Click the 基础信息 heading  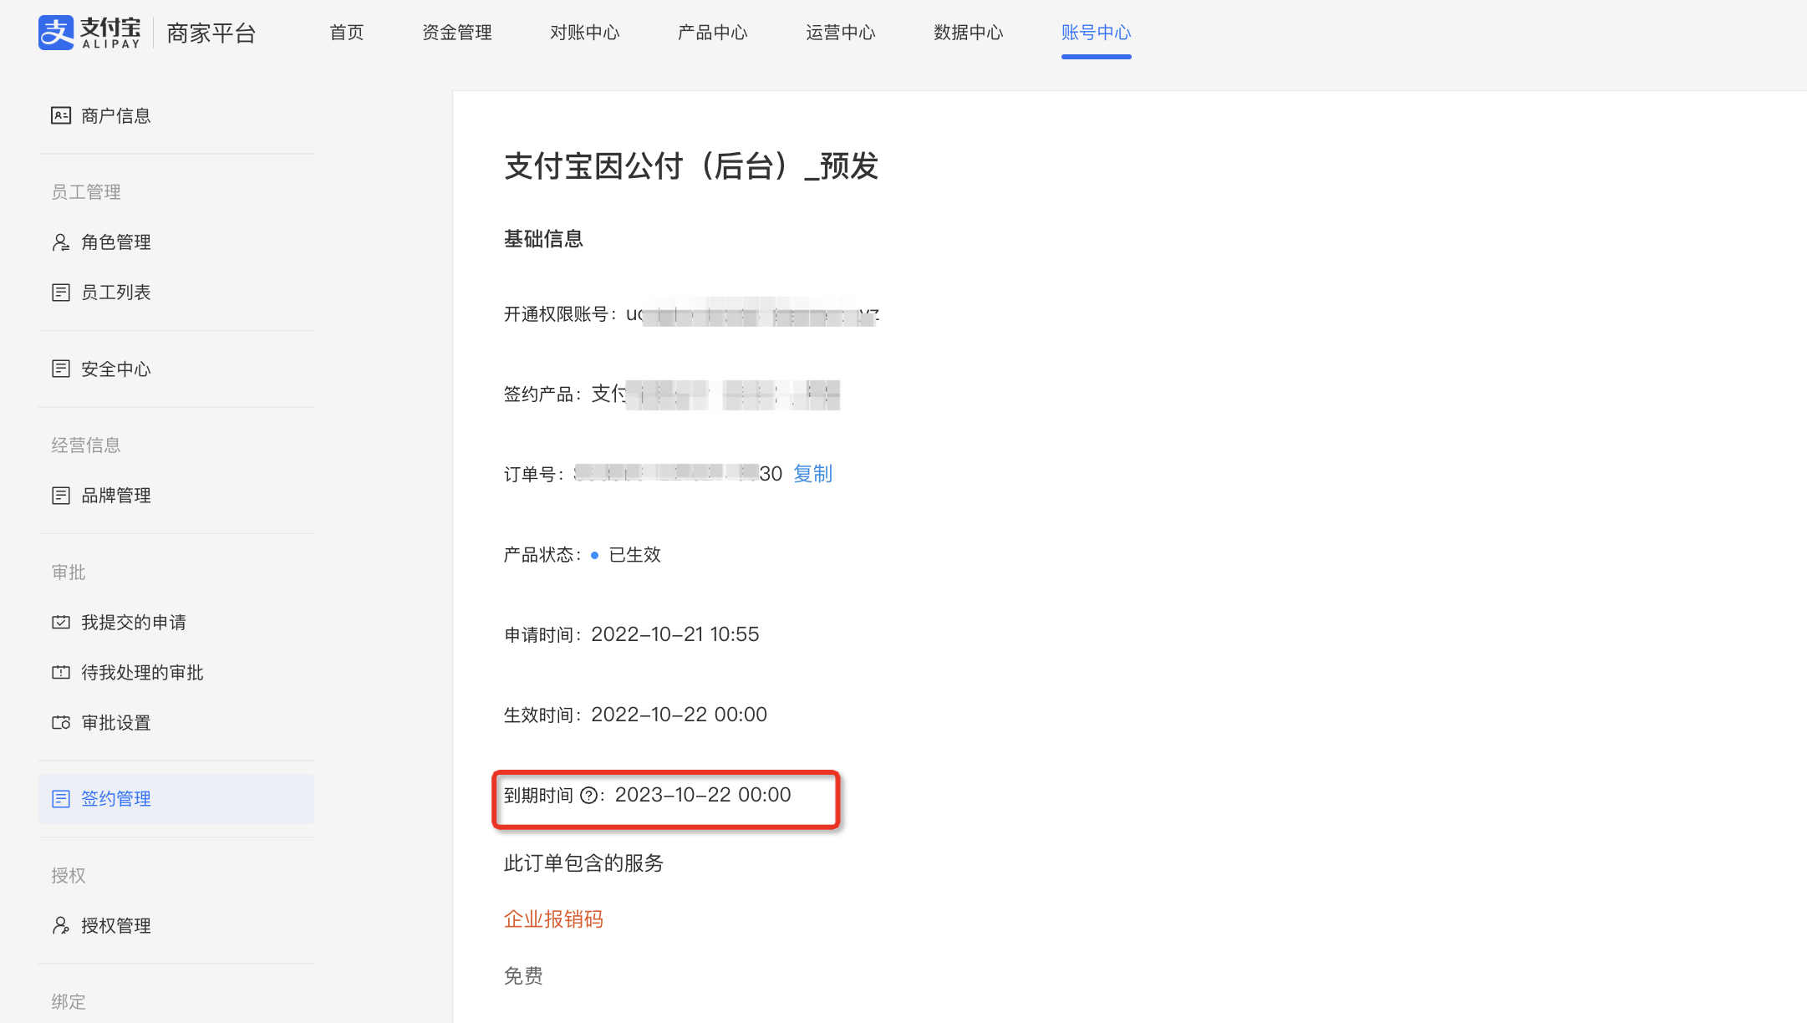tap(543, 239)
